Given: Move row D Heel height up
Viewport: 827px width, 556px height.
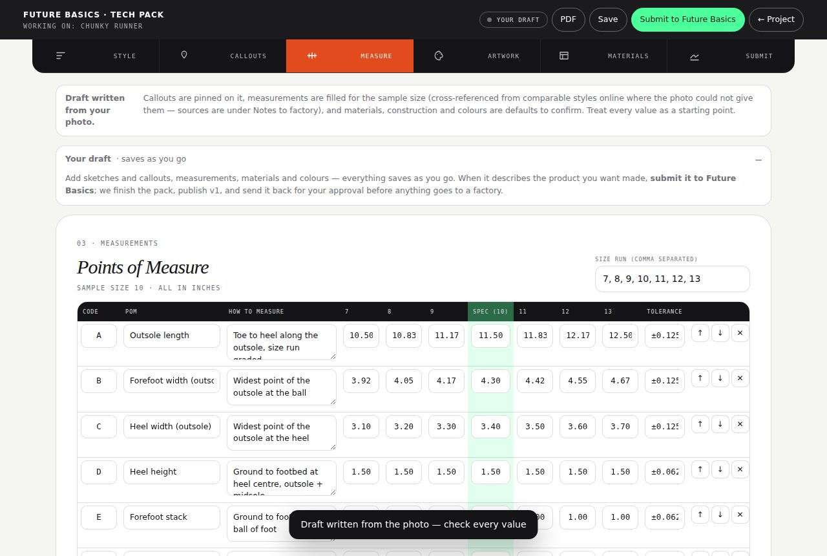Looking at the screenshot, I should (x=700, y=469).
